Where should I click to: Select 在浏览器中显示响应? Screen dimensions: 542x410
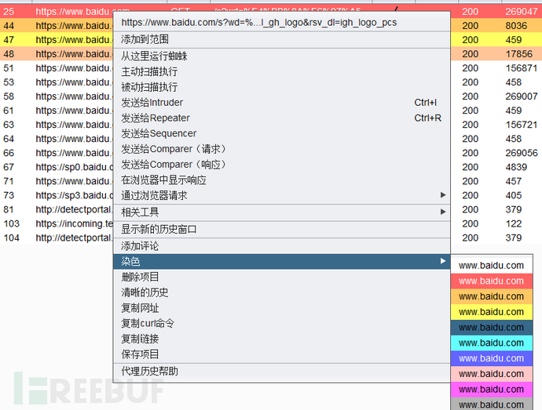tap(282, 180)
